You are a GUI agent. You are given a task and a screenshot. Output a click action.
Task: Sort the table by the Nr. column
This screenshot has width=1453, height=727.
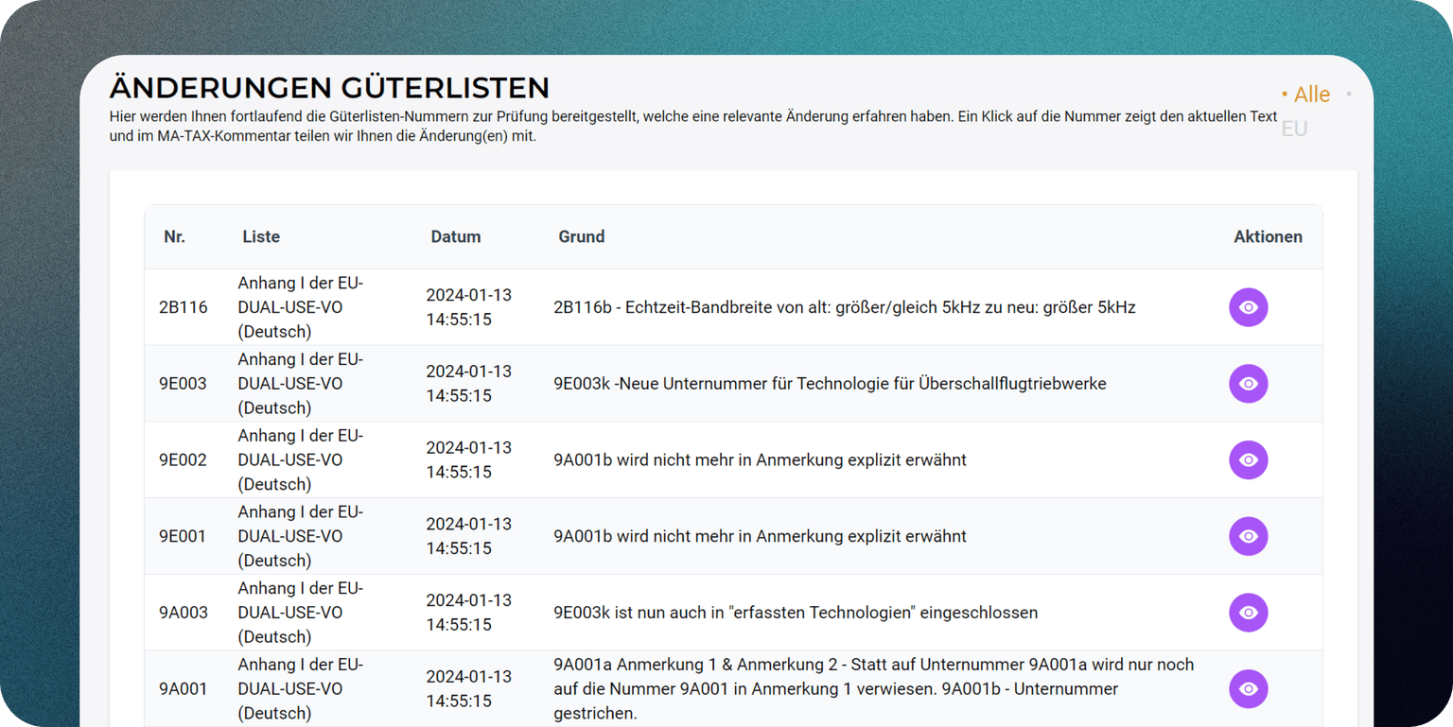[174, 236]
